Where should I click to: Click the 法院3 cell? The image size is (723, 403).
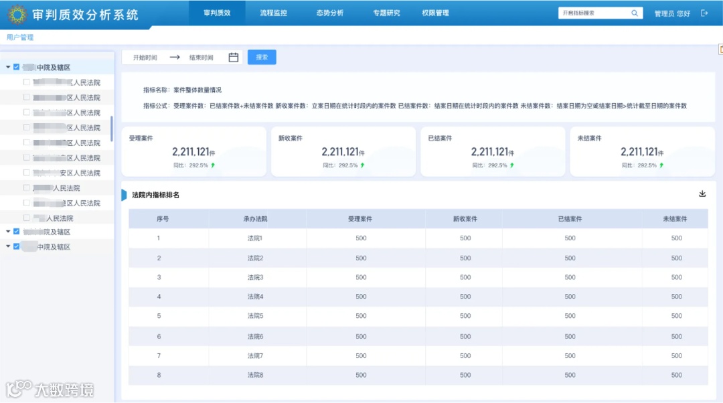coord(255,277)
